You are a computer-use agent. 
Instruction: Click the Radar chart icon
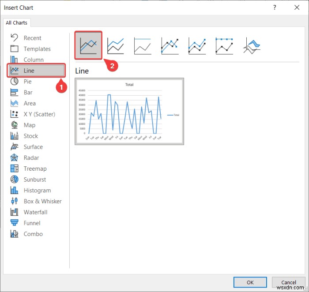(15, 157)
